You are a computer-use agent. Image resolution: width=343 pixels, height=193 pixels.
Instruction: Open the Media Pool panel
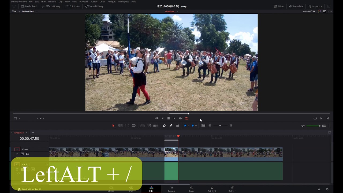[x=29, y=6]
